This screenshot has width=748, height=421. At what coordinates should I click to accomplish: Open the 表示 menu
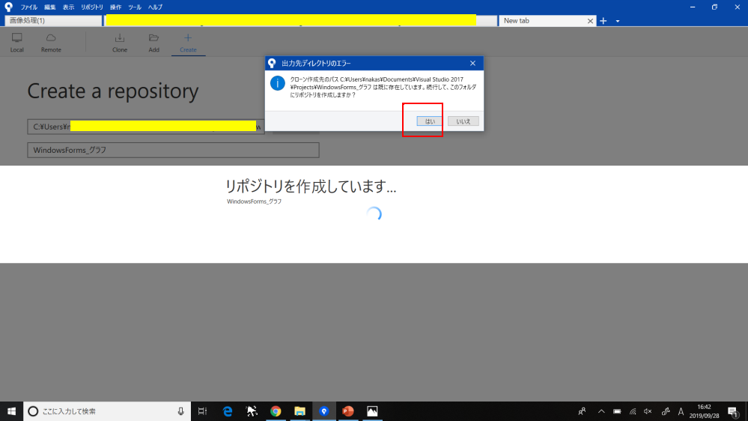[68, 7]
